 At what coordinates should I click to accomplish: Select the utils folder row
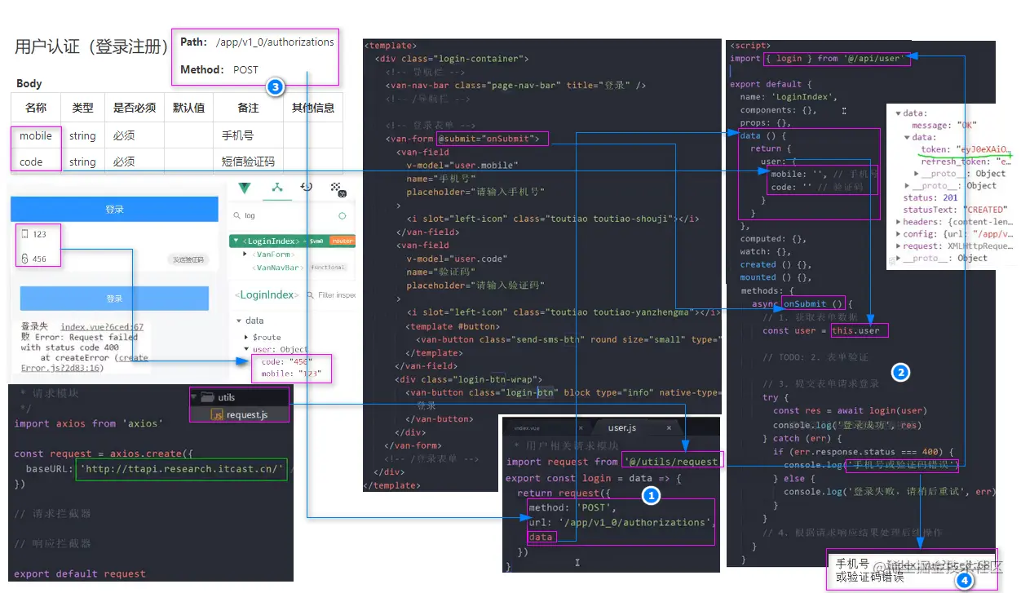click(x=239, y=397)
